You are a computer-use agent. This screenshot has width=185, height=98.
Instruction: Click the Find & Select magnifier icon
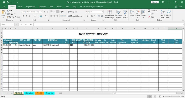[x=169, y=12]
